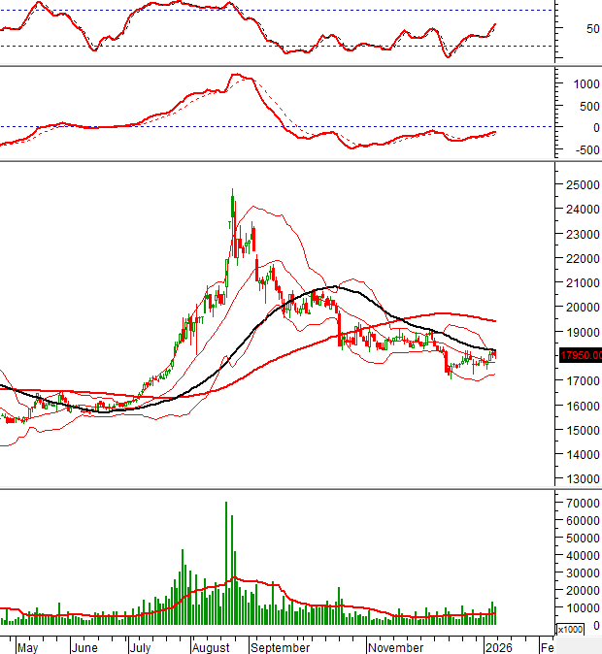Click the black moving average line's peak
602x654 pixels.
point(333,286)
